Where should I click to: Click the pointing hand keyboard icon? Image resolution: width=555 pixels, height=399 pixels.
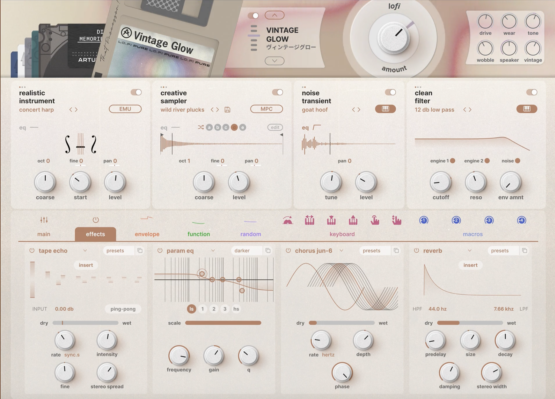[x=375, y=220]
